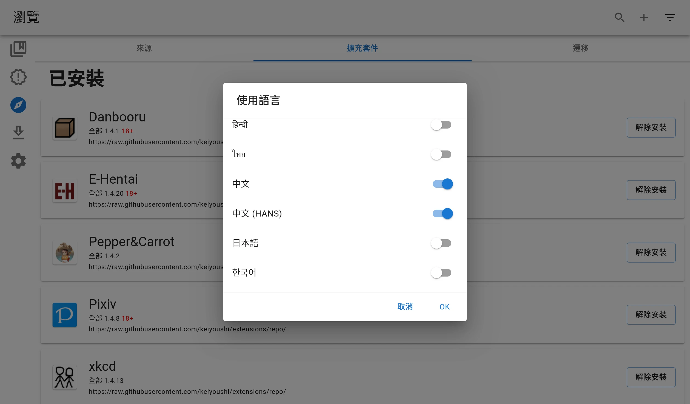
Task: Enable the Hindi language toggle
Action: tap(441, 125)
